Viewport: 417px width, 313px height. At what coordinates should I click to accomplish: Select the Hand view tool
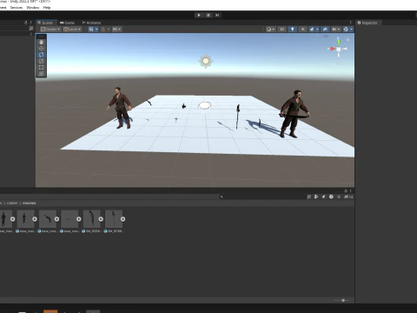pyautogui.click(x=41, y=42)
